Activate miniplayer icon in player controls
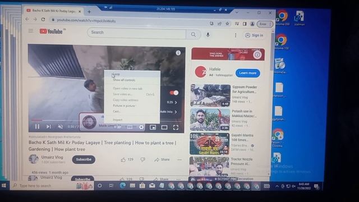Viewport: 359px width, 202px height. (153, 127)
